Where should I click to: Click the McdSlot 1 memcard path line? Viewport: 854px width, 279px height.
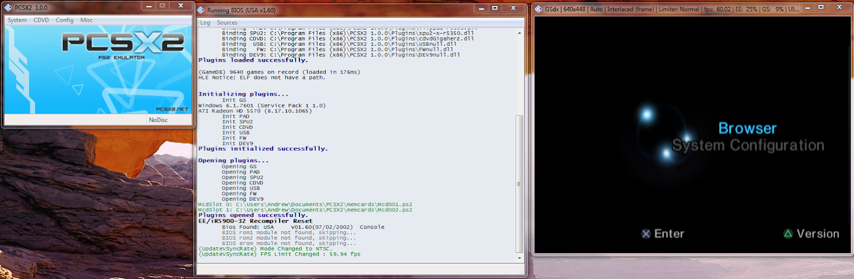tap(305, 210)
